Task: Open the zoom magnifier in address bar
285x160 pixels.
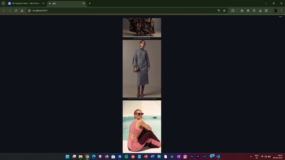Action: (x=219, y=11)
